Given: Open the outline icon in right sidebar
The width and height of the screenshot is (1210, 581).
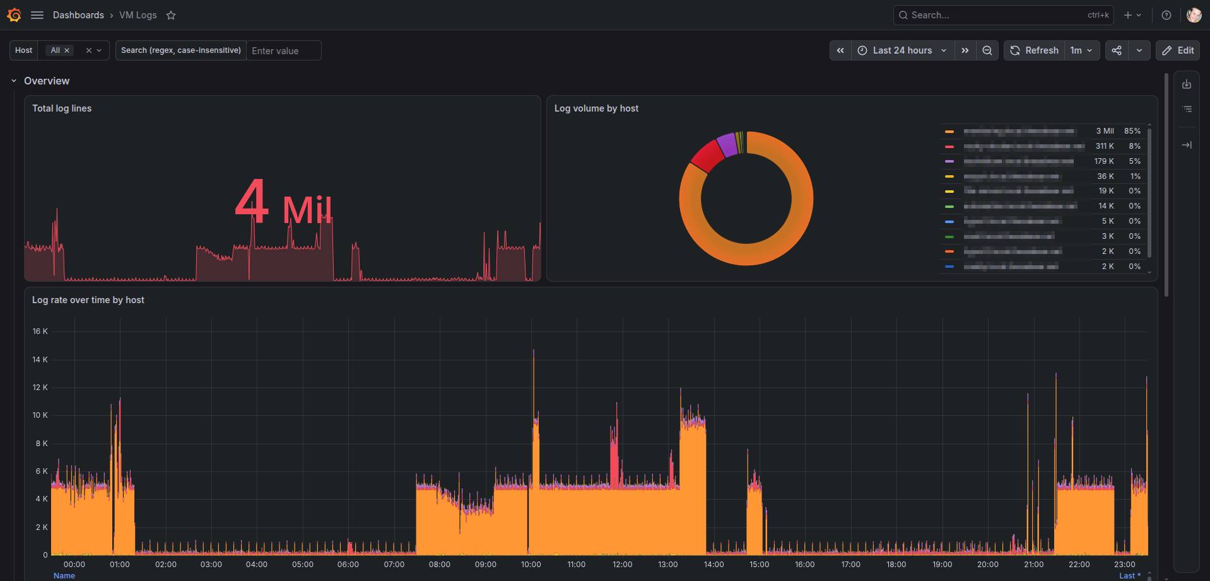Looking at the screenshot, I should point(1187,109).
